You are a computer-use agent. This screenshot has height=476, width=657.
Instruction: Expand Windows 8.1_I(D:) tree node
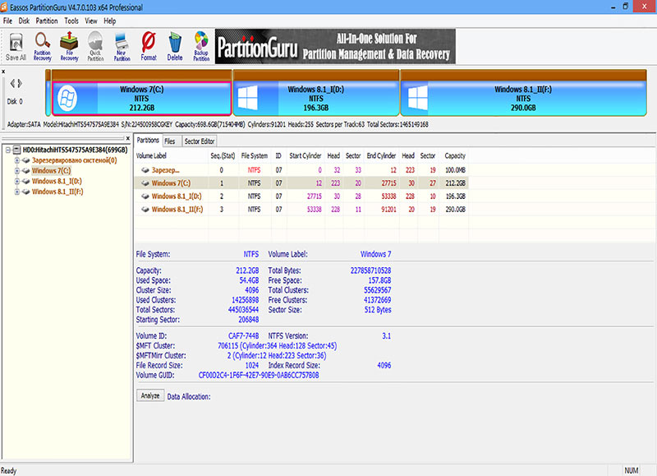(x=16, y=181)
